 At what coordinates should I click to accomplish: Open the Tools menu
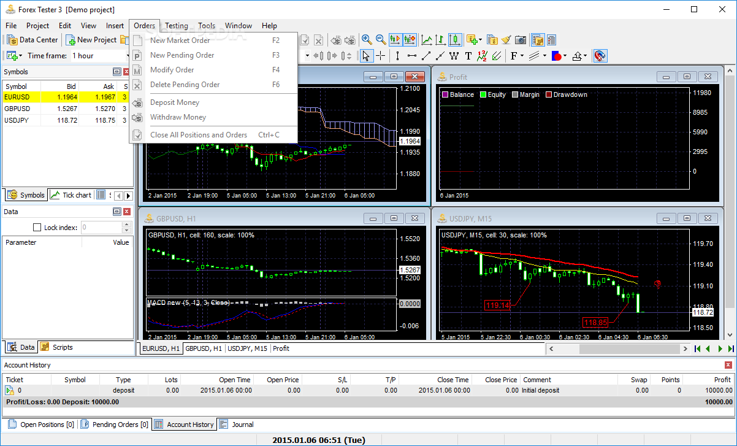click(x=207, y=26)
